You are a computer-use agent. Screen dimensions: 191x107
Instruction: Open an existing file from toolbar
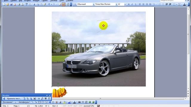[x=8, y=4]
